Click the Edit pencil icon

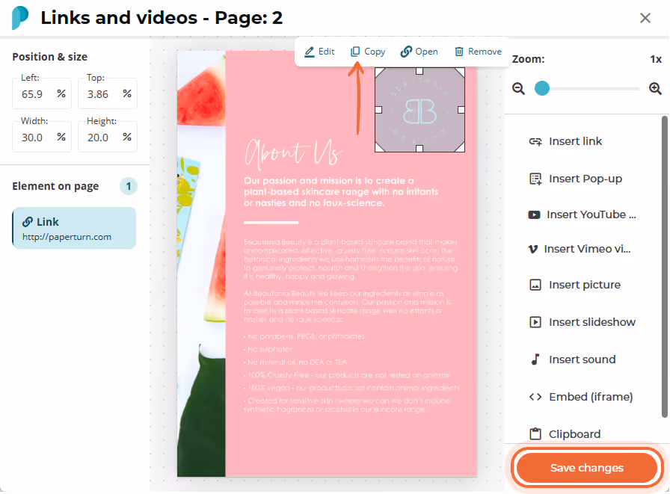coord(310,52)
